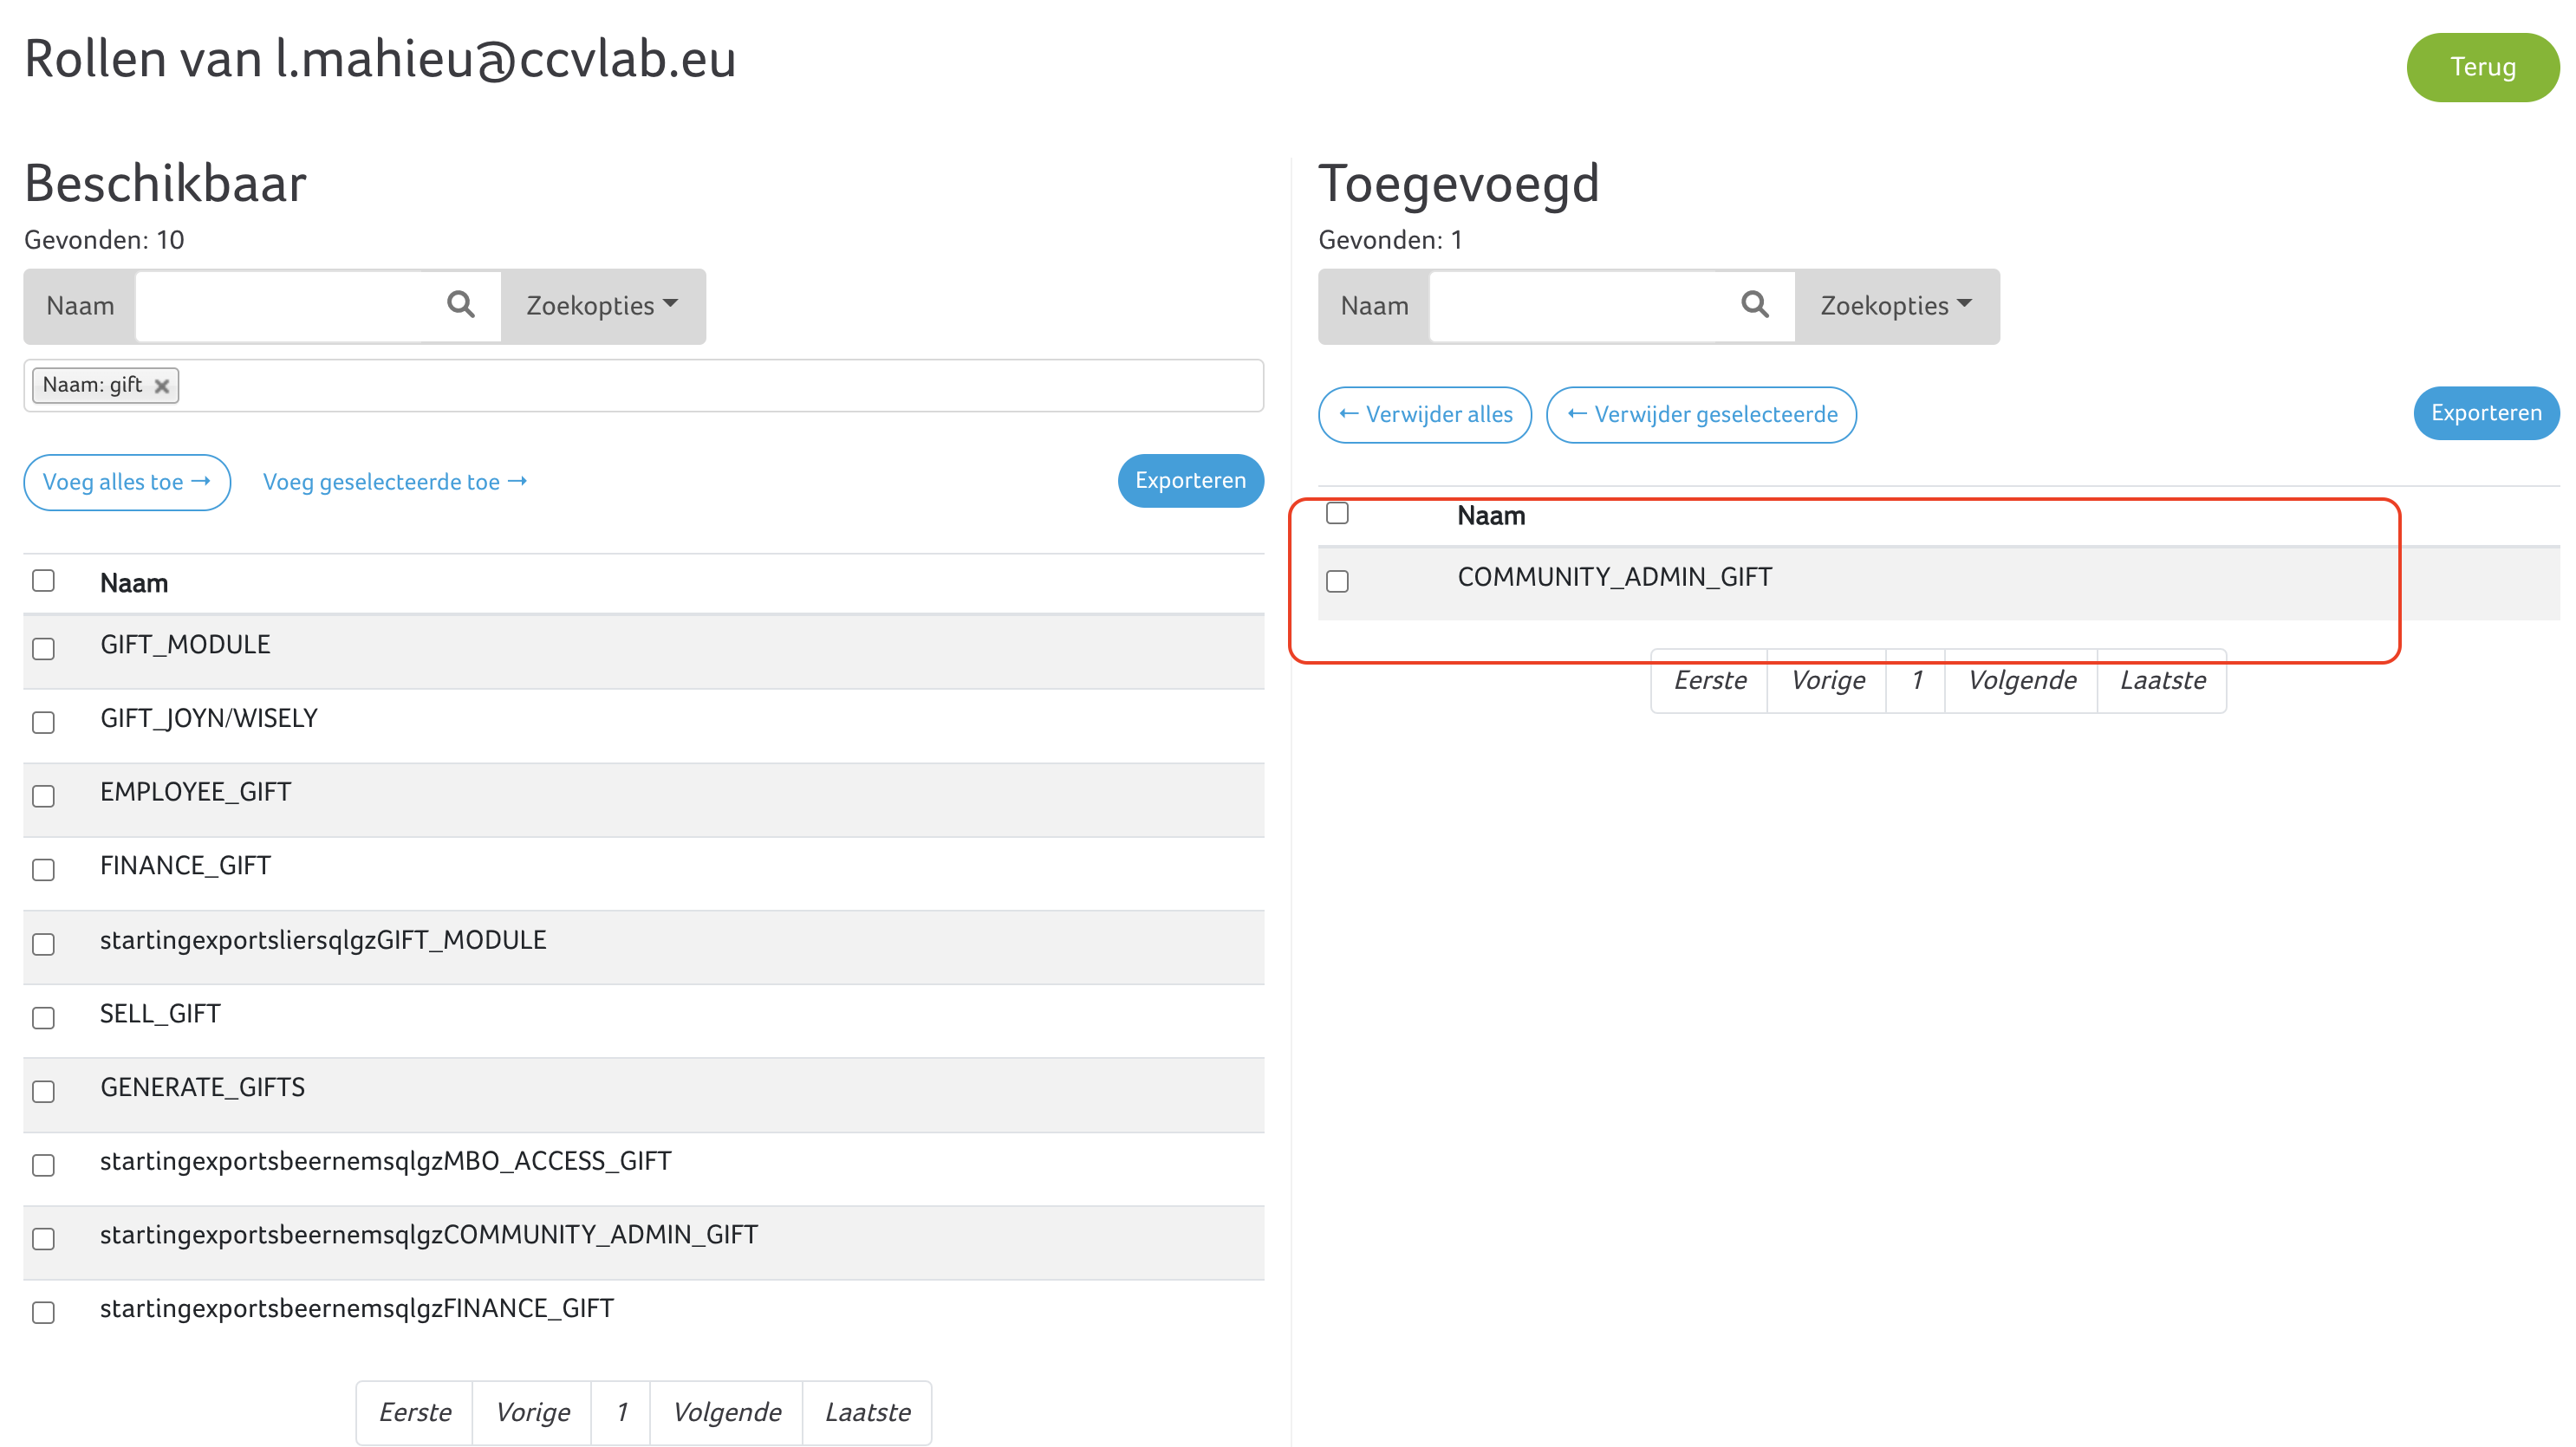The height and width of the screenshot is (1447, 2576).
Task: Open Zoekopties dropdown in Beschikbaar panel
Action: click(602, 306)
